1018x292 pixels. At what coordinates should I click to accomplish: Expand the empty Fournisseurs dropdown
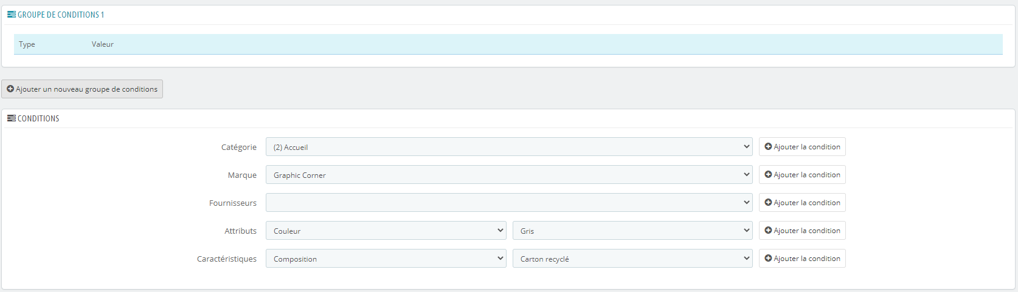click(x=509, y=203)
